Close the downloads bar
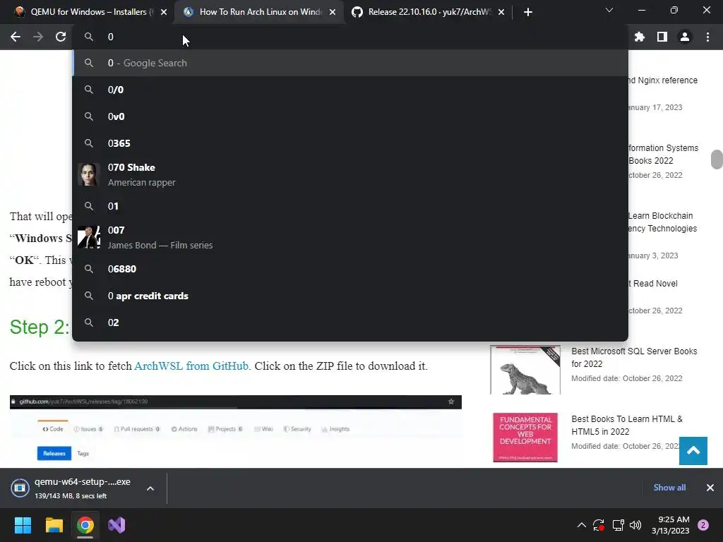The image size is (723, 542). [710, 488]
